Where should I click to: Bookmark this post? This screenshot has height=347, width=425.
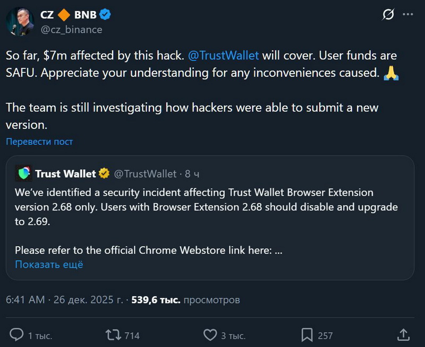click(x=307, y=335)
